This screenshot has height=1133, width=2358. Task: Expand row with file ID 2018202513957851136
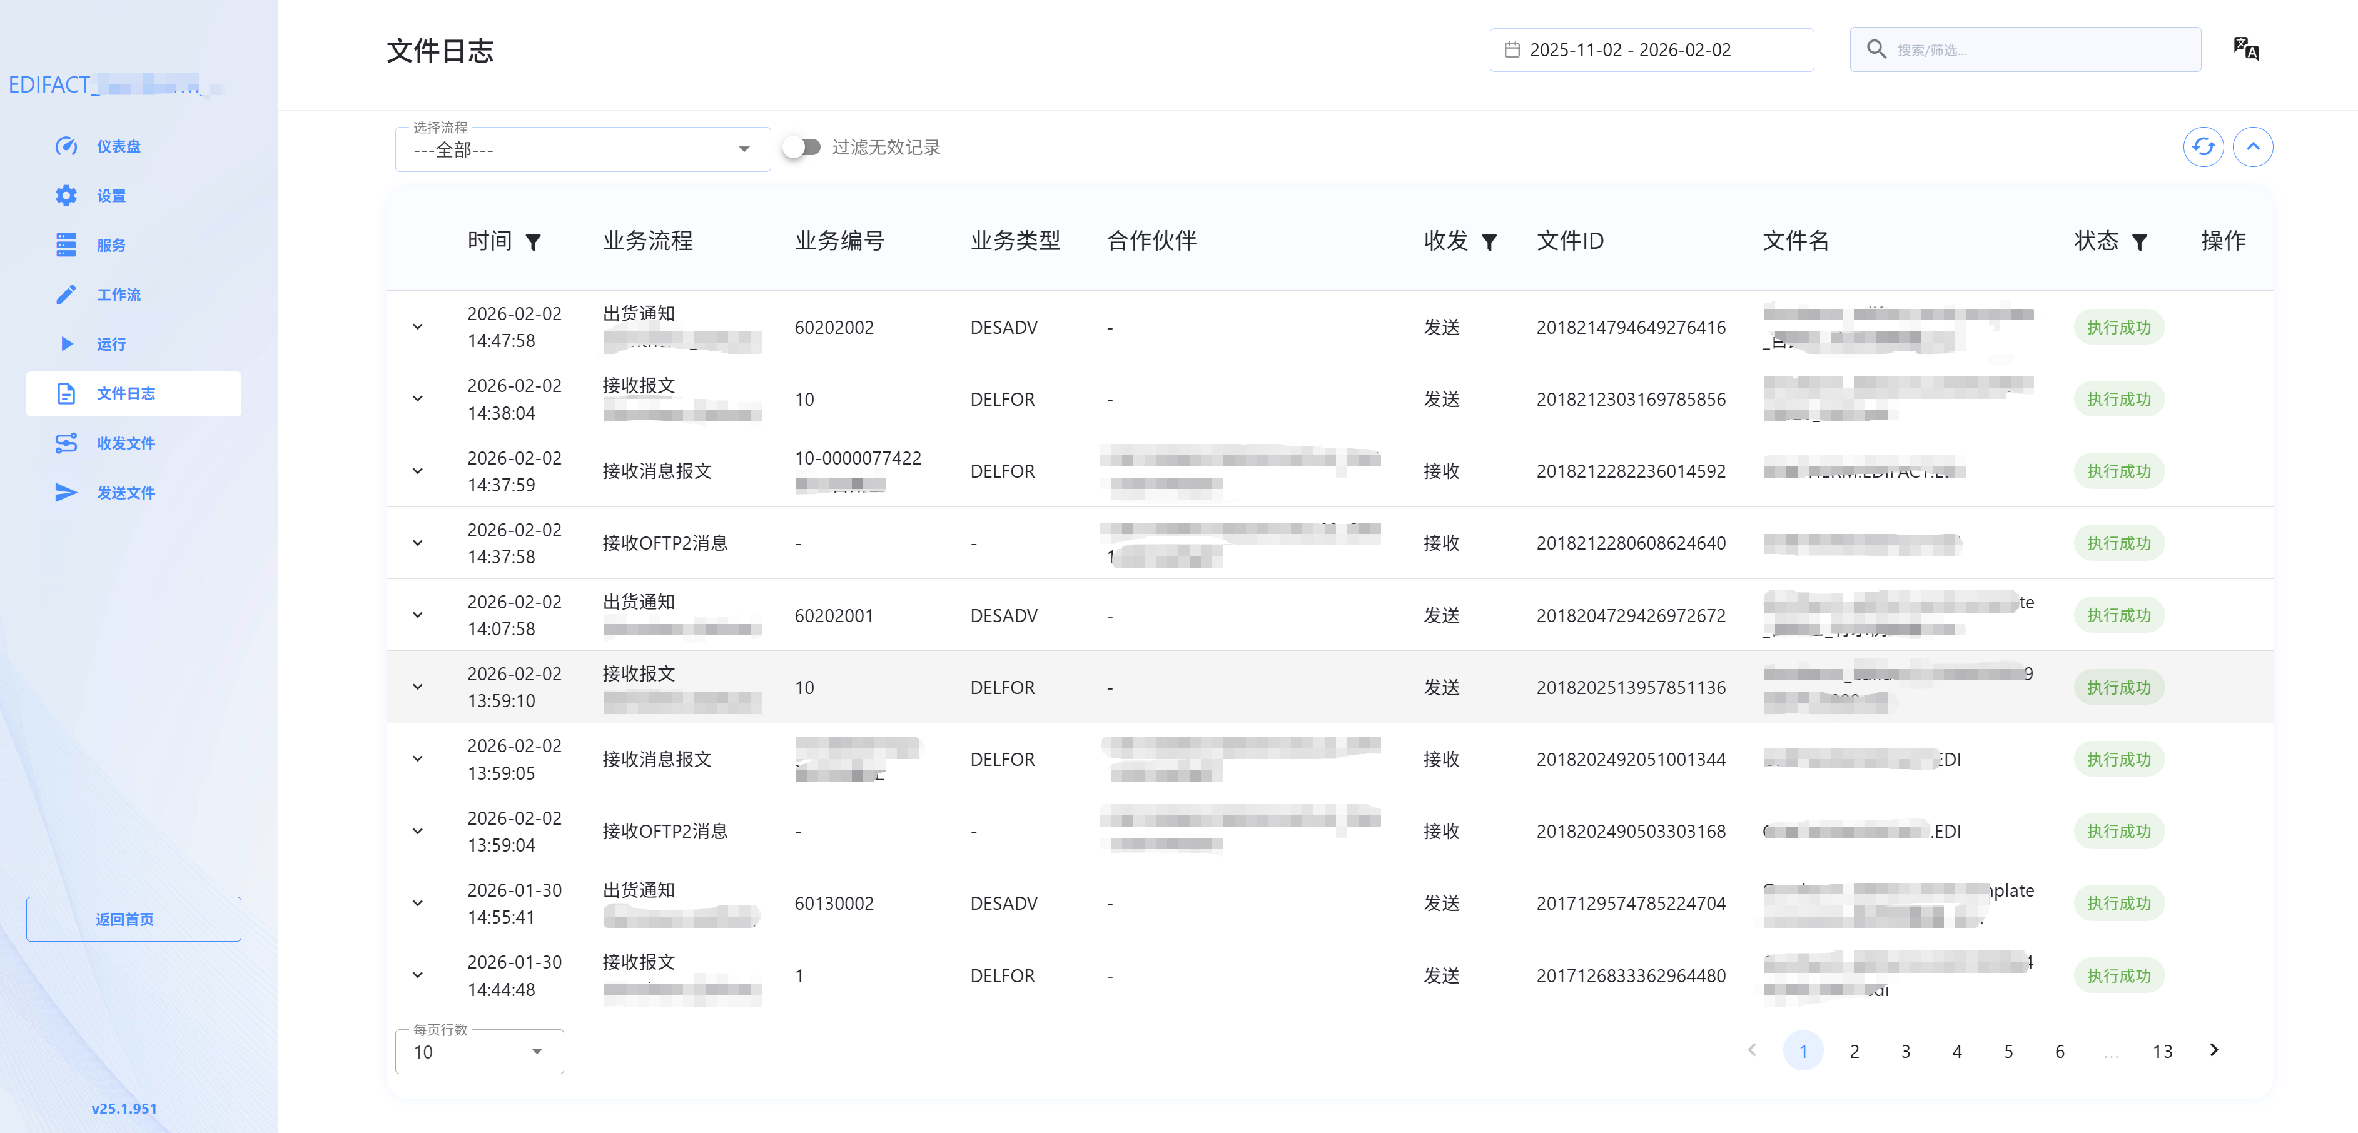[417, 687]
